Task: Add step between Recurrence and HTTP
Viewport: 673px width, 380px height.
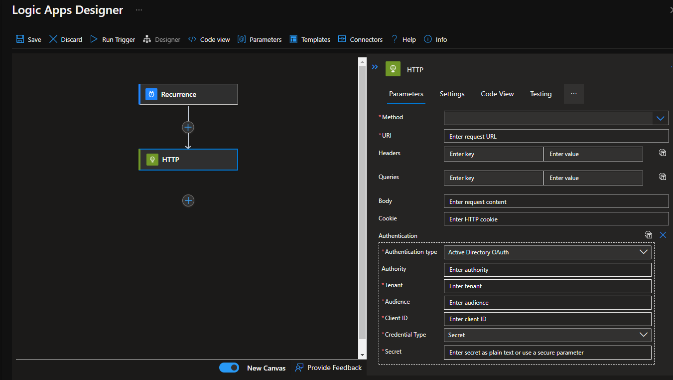Action: 188,127
